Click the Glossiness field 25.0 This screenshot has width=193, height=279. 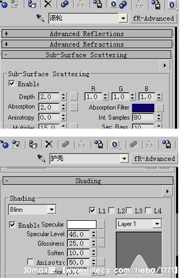(x=78, y=243)
